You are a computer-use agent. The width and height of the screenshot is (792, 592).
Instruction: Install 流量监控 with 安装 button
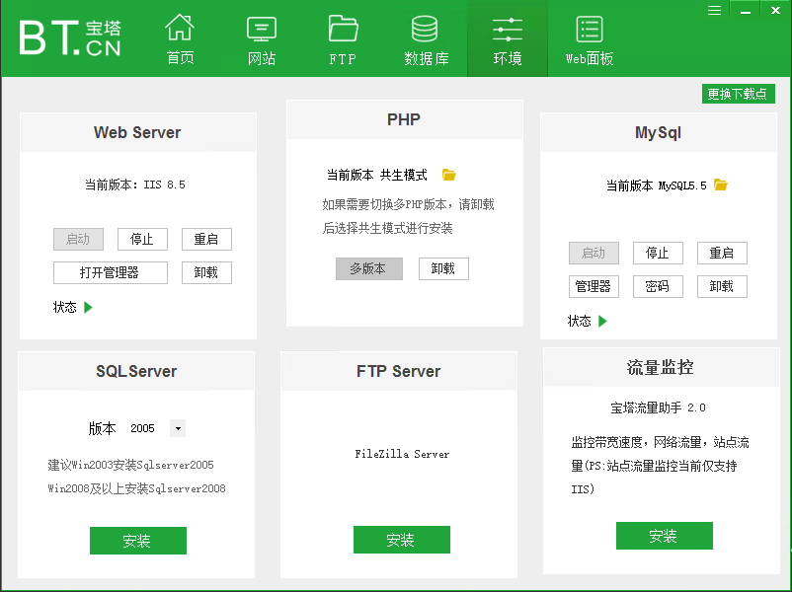point(665,536)
